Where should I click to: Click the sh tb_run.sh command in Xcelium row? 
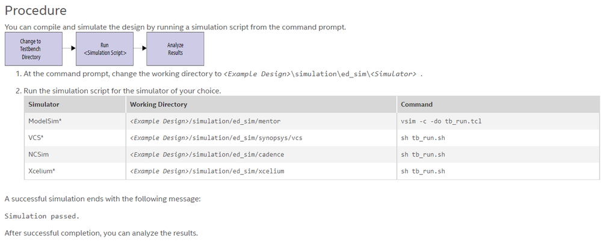(423, 171)
